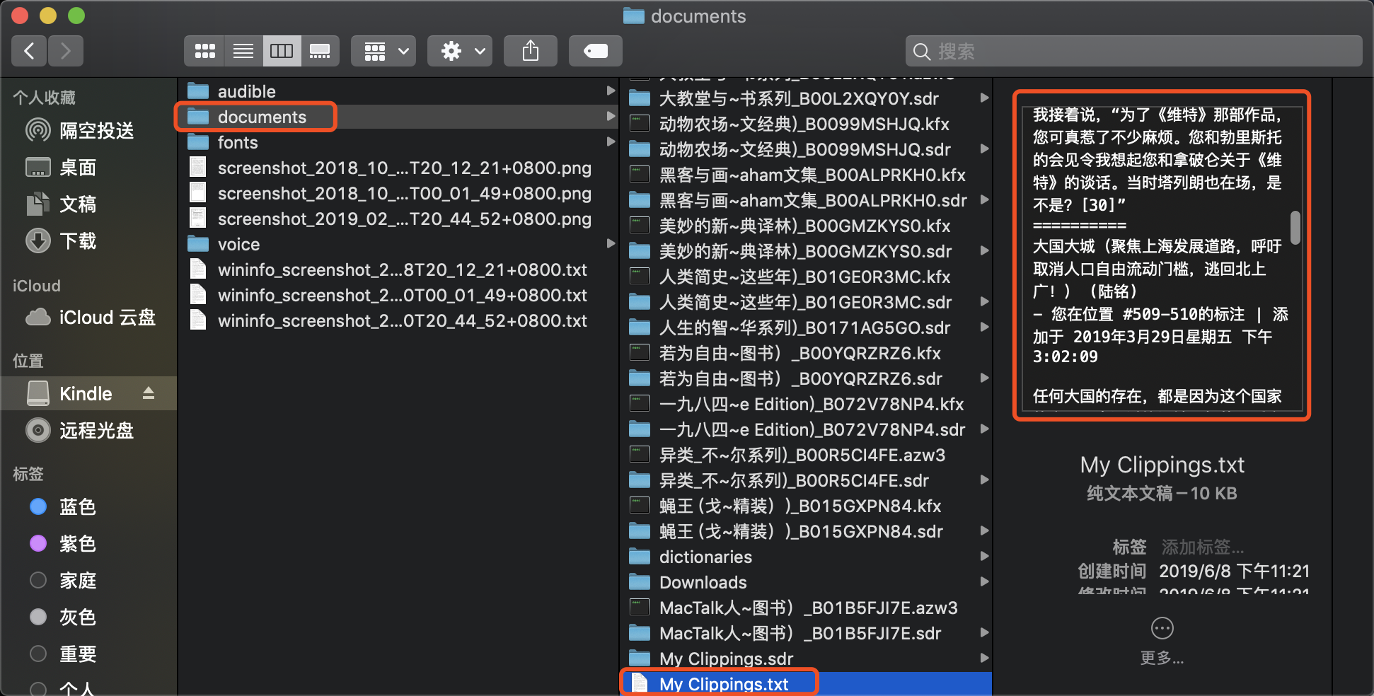Select 蝇王 B015GXPN84.kfx file
Screen dimensions: 1374x696
point(807,506)
